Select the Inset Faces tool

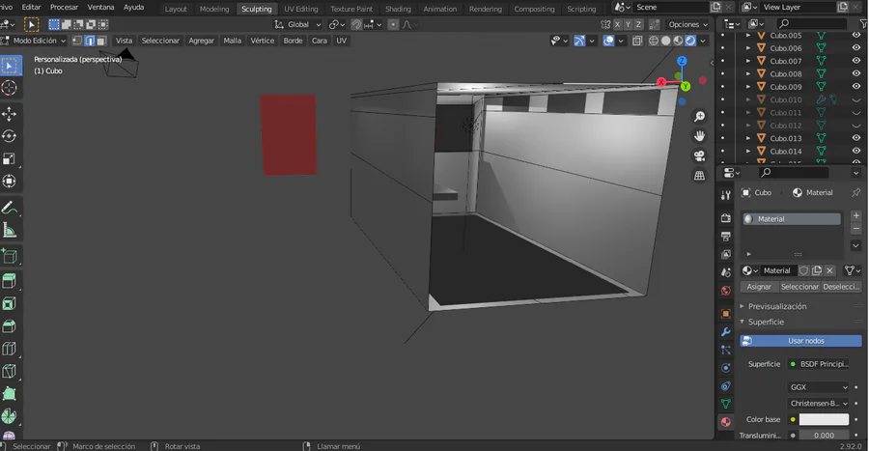[x=10, y=303]
